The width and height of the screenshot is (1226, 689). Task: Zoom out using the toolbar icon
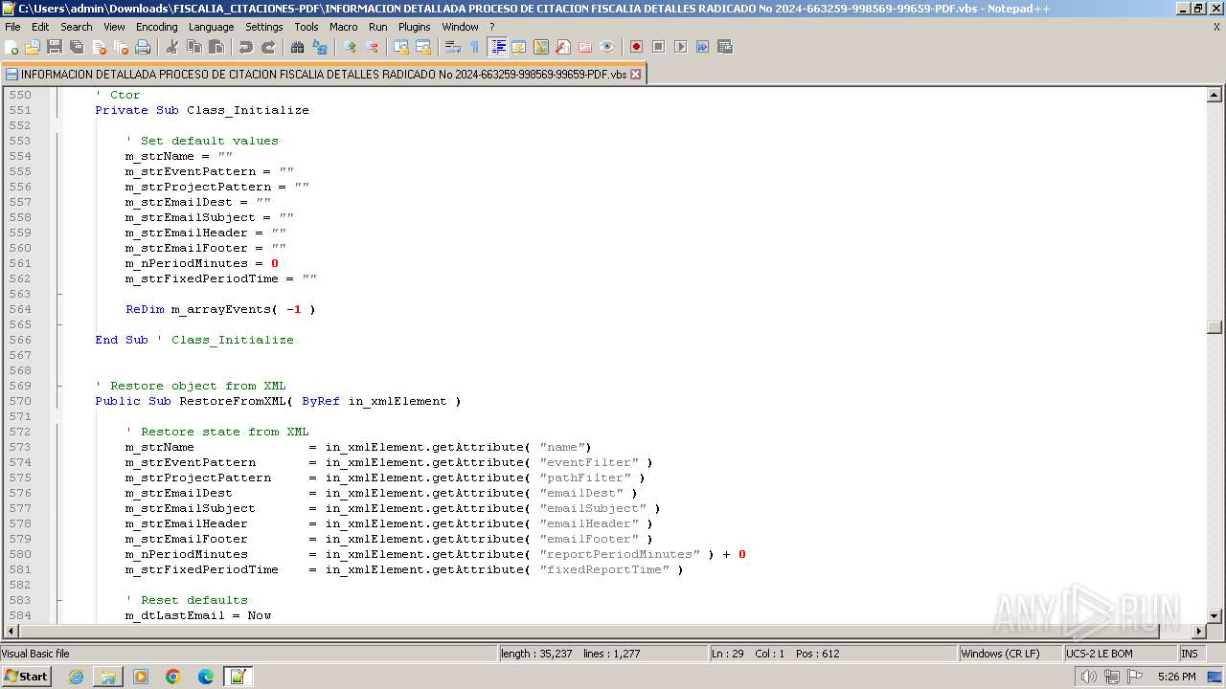tap(372, 47)
